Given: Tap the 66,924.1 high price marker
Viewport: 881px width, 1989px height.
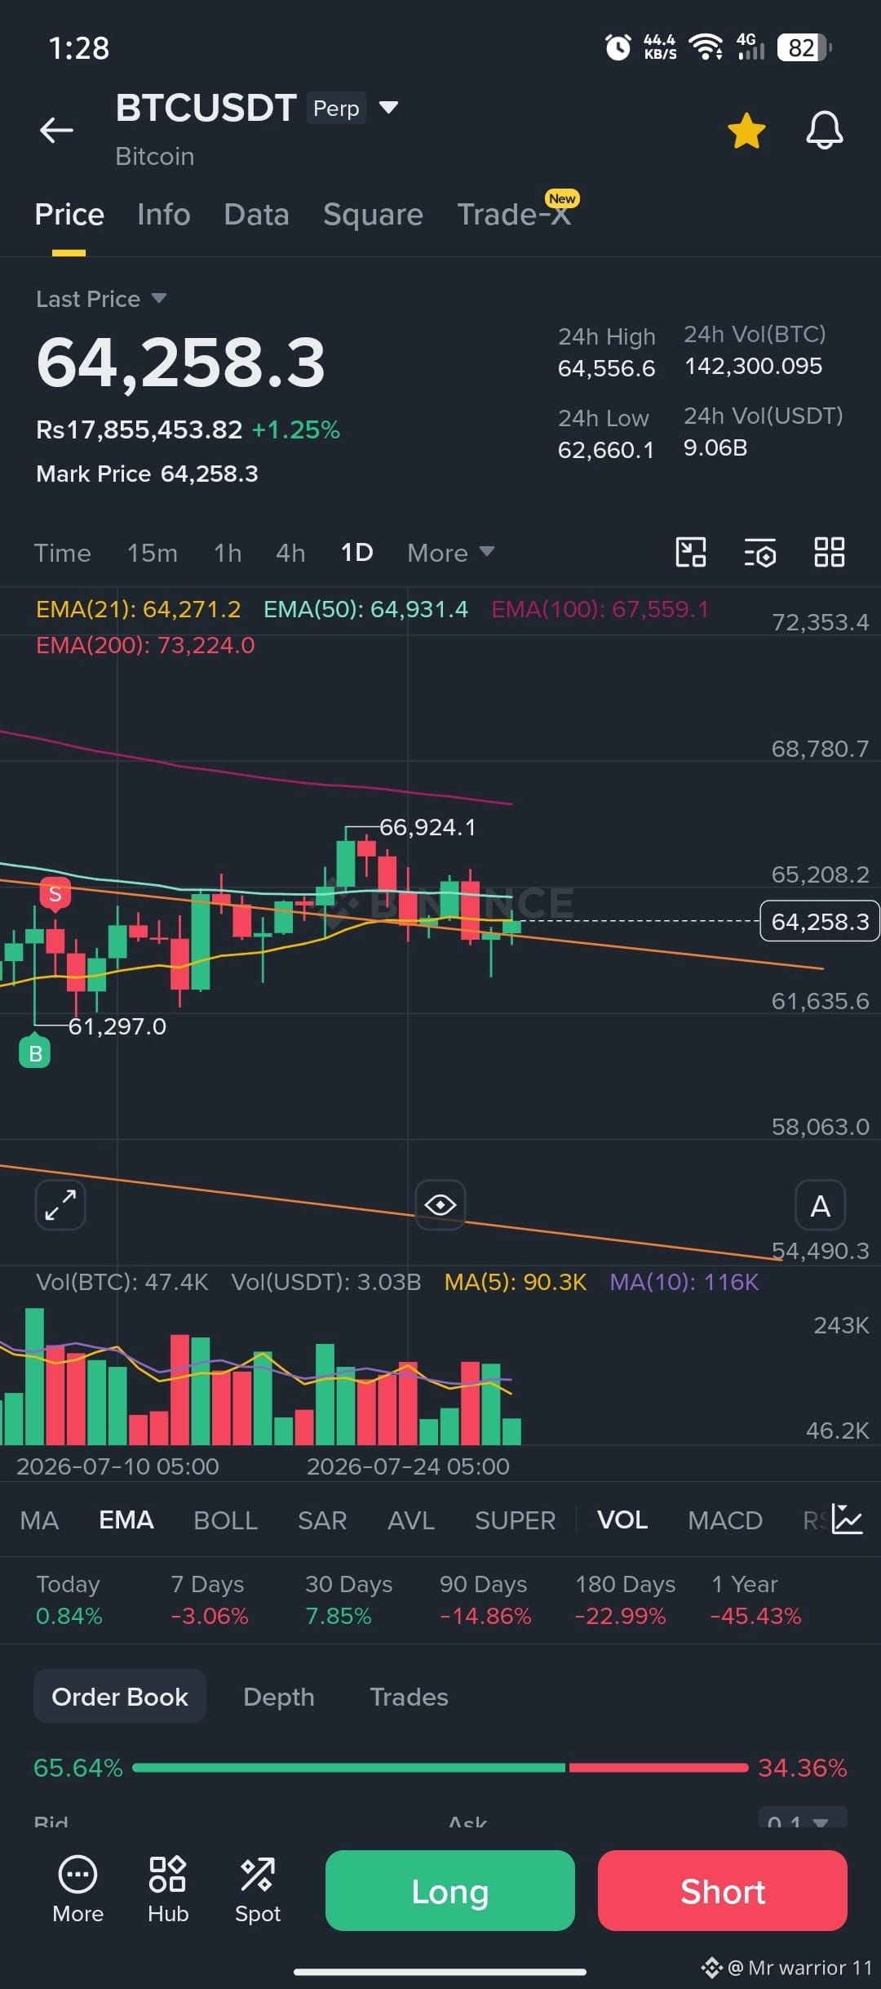Looking at the screenshot, I should (427, 827).
